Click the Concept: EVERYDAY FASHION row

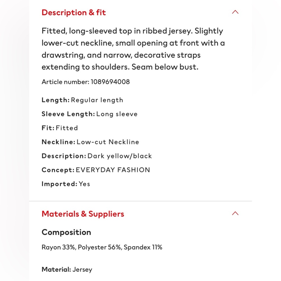pos(96,170)
